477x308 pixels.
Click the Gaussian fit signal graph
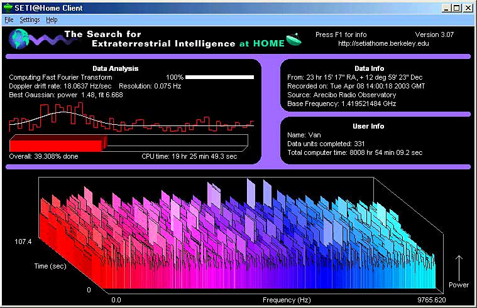click(131, 117)
